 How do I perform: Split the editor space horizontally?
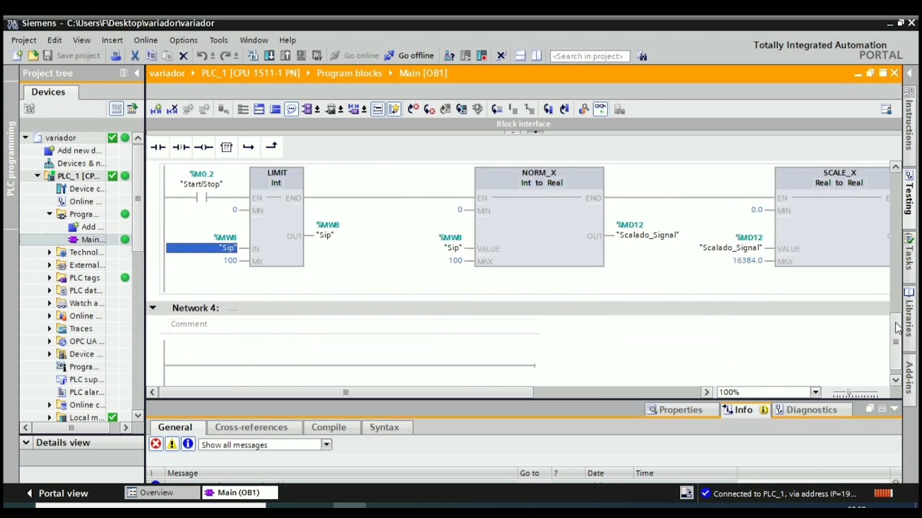520,56
